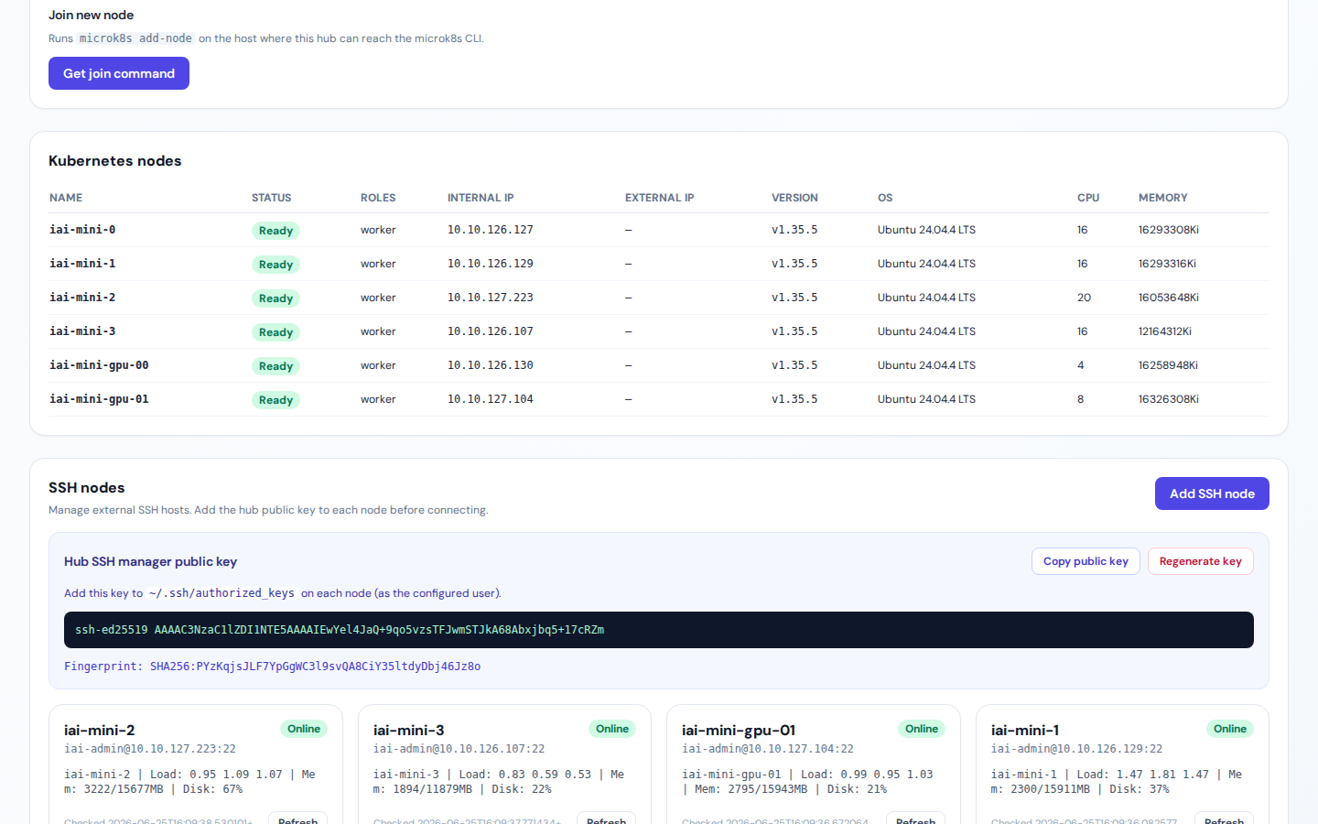
Task: Regenerate the hub SSH key
Action: [x=1200, y=561]
